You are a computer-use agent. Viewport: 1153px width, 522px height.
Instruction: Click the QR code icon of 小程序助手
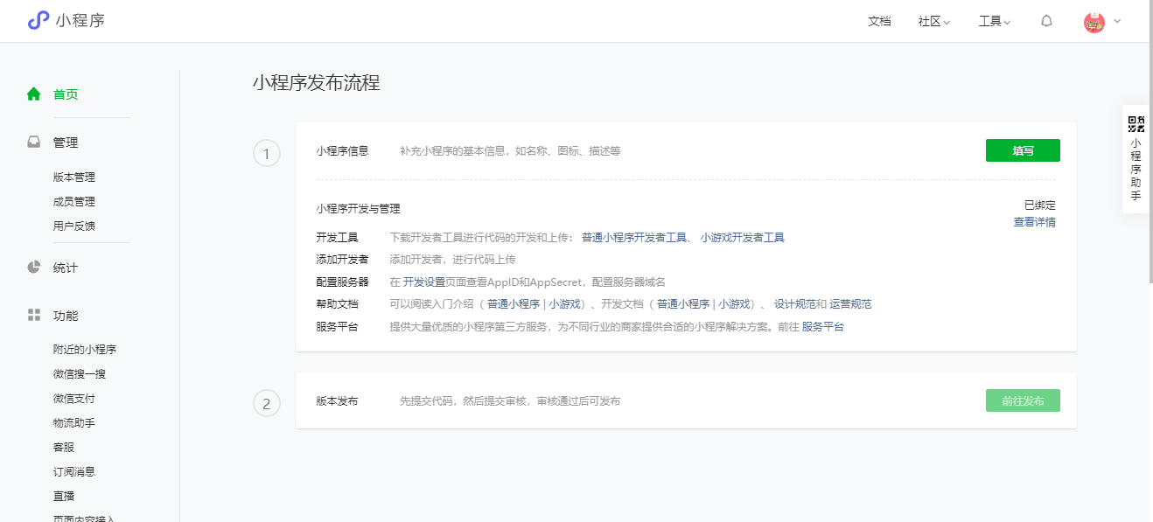(1136, 123)
